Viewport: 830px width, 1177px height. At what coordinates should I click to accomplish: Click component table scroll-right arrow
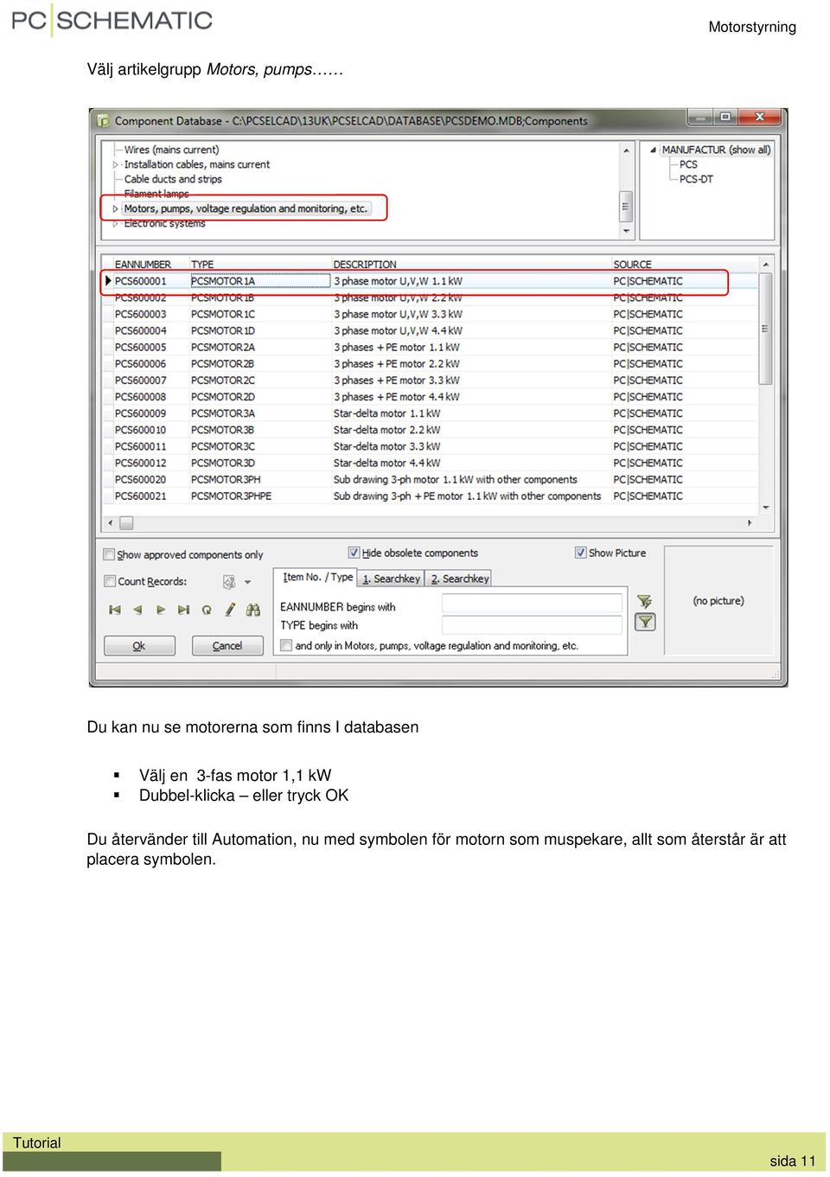[x=750, y=523]
